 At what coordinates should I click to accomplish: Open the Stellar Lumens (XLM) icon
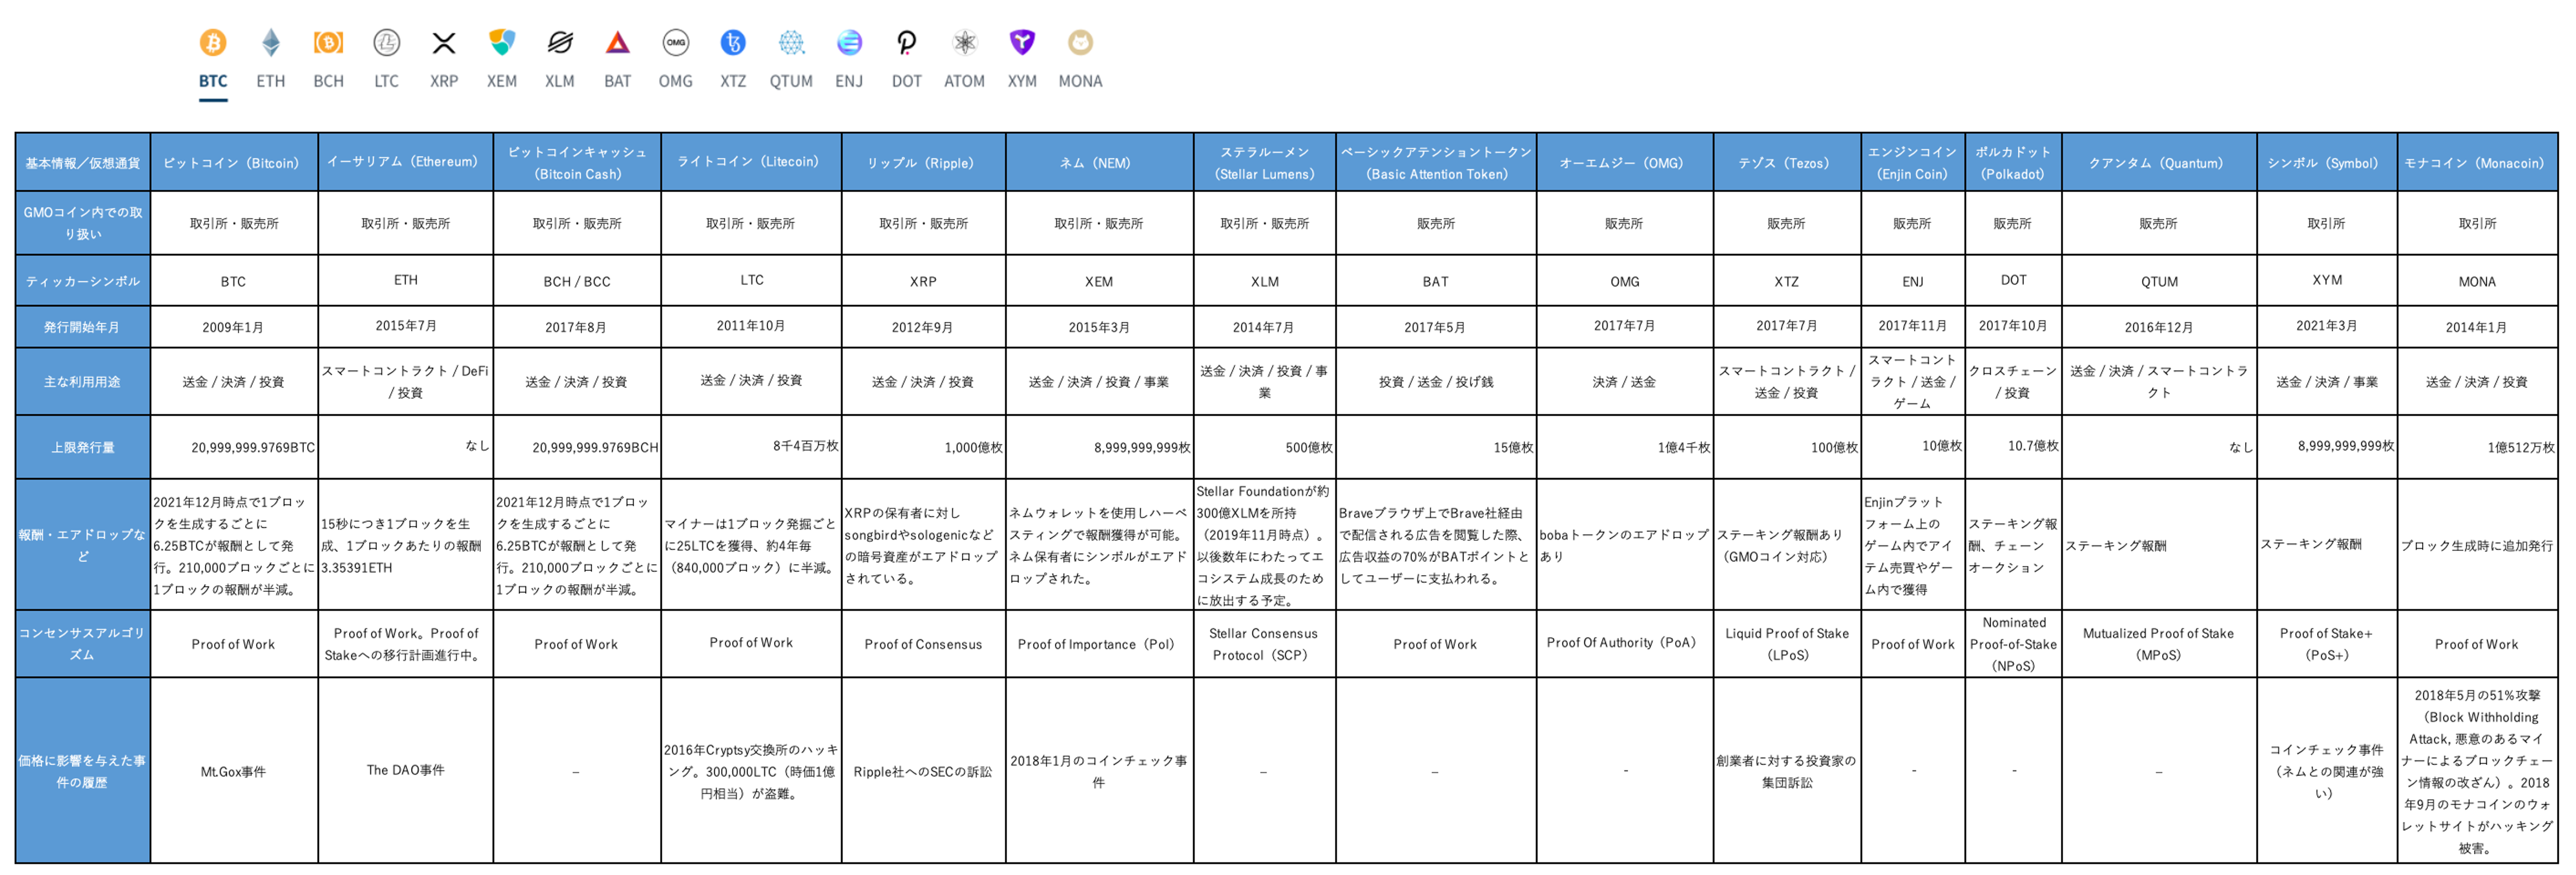coord(560,43)
